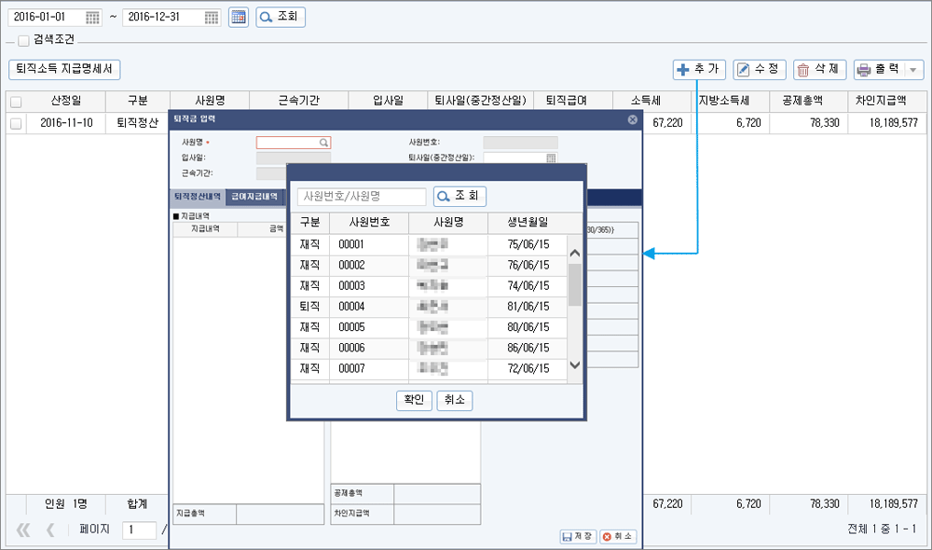The width and height of the screenshot is (932, 550).
Task: Click birthdate 75/06/15 cell
Action: 528,245
